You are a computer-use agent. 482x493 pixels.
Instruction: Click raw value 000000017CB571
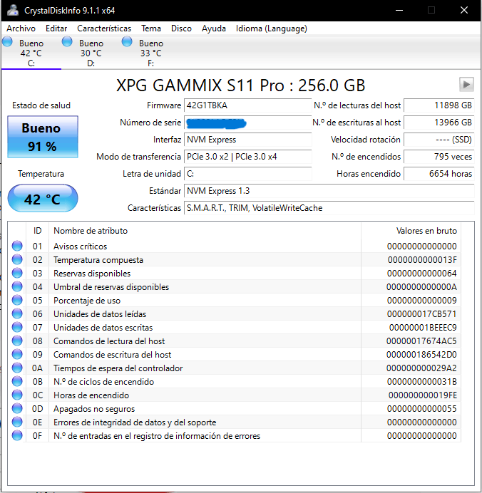pyautogui.click(x=421, y=314)
